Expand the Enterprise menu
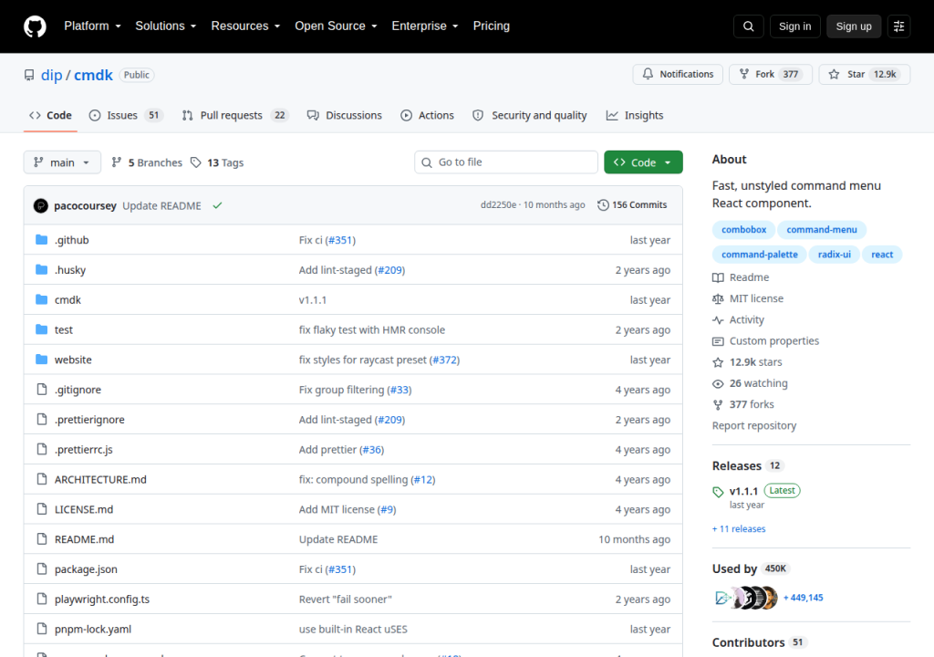934x657 pixels. pos(425,26)
